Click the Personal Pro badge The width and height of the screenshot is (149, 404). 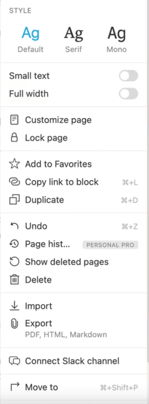[x=110, y=245]
